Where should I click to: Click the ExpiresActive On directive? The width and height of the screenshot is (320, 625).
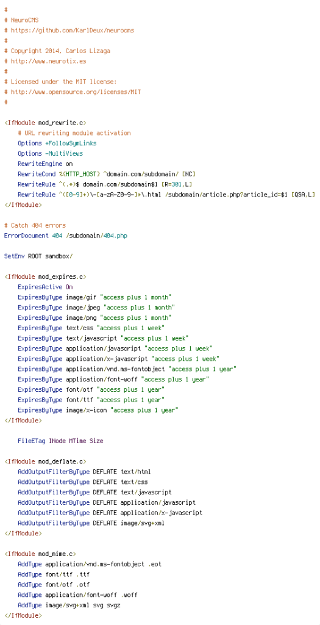45,287
